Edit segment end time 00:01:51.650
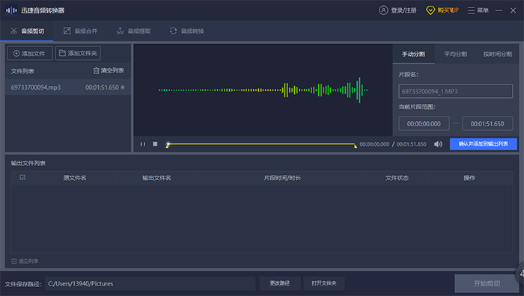524x296 pixels. [x=487, y=124]
